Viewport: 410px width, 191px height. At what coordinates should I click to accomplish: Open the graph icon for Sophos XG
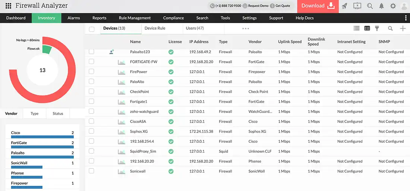122,132
